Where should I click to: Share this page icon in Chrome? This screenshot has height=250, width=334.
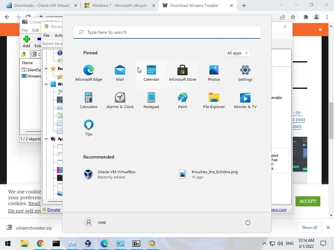282,17
